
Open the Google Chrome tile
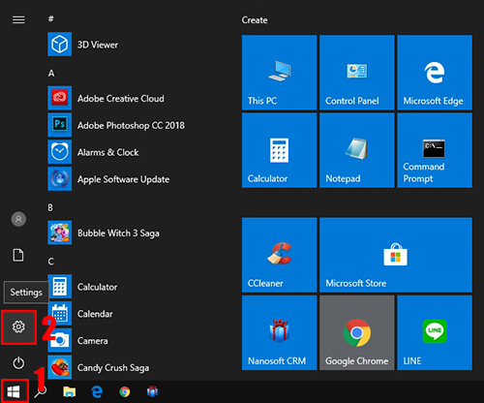(x=357, y=332)
